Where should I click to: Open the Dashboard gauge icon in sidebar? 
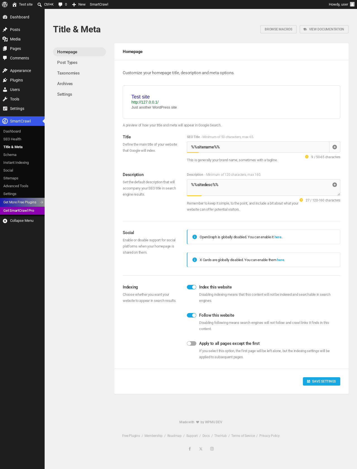[x=5, y=17]
